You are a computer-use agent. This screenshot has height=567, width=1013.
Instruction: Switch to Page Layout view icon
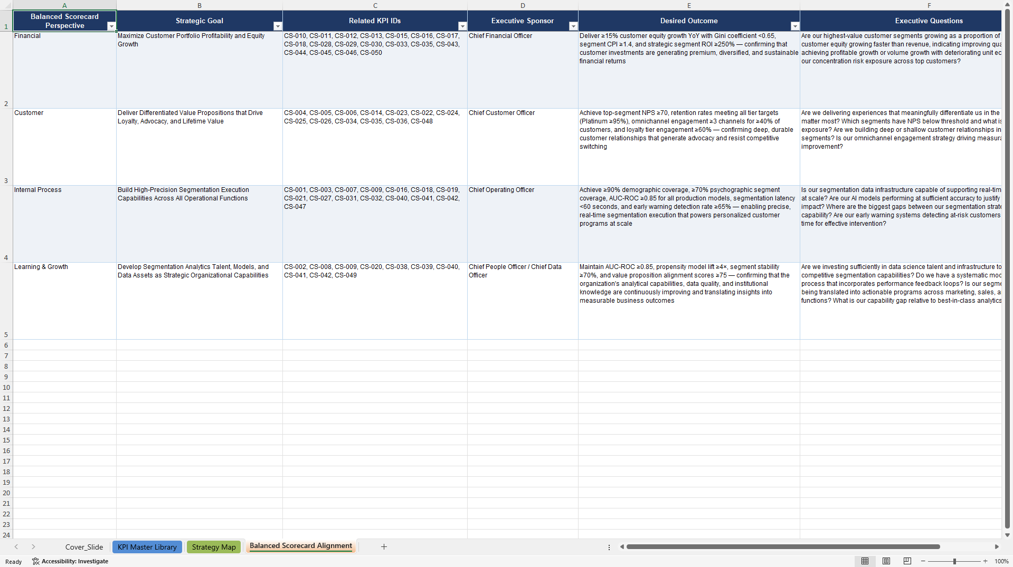tap(886, 561)
